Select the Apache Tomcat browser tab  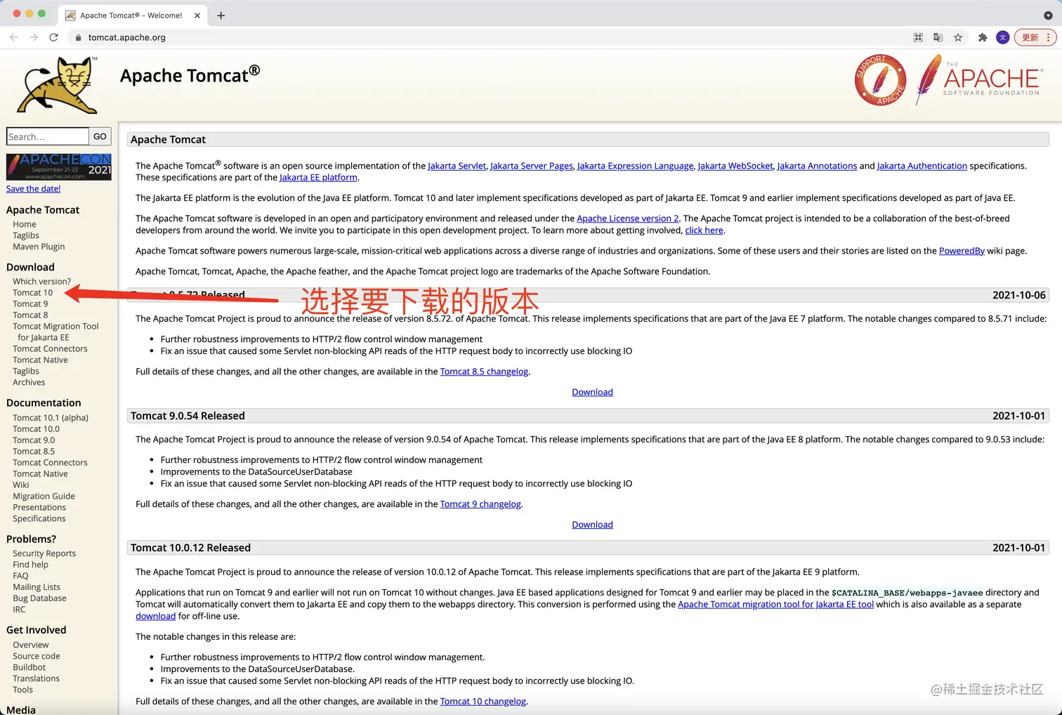coord(131,15)
